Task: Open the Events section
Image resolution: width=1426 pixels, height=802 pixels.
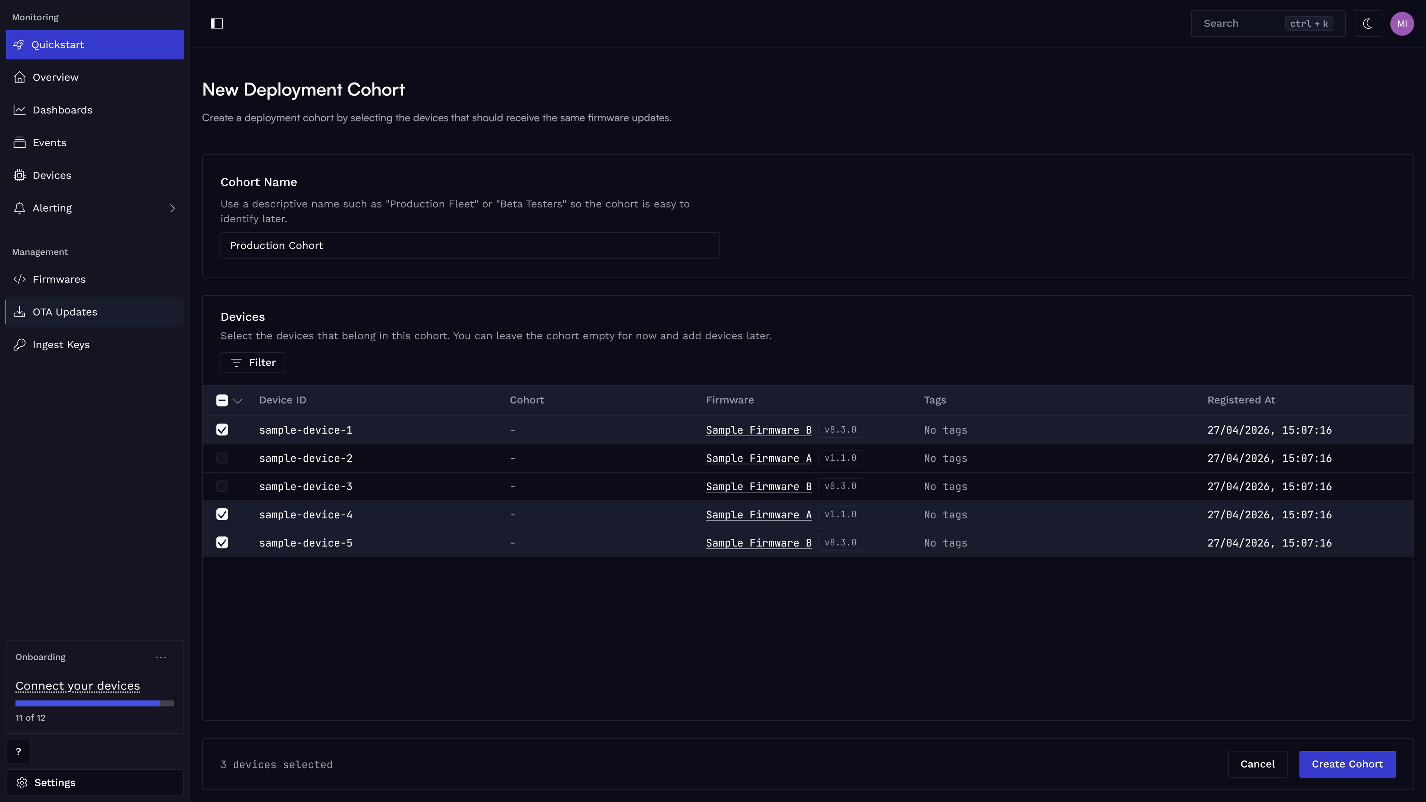Action: coord(95,143)
